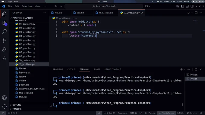Viewport: 205px width, 115px height.
Task: Open the Explorer view in activity bar
Action: [4, 14]
